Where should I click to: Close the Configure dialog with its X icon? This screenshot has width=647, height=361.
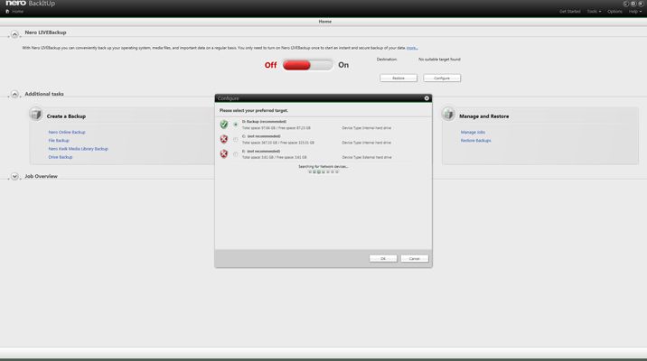(x=427, y=98)
